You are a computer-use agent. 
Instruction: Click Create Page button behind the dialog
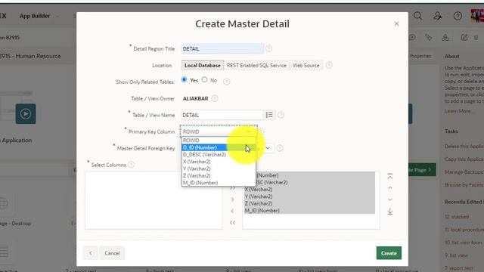tap(423, 169)
